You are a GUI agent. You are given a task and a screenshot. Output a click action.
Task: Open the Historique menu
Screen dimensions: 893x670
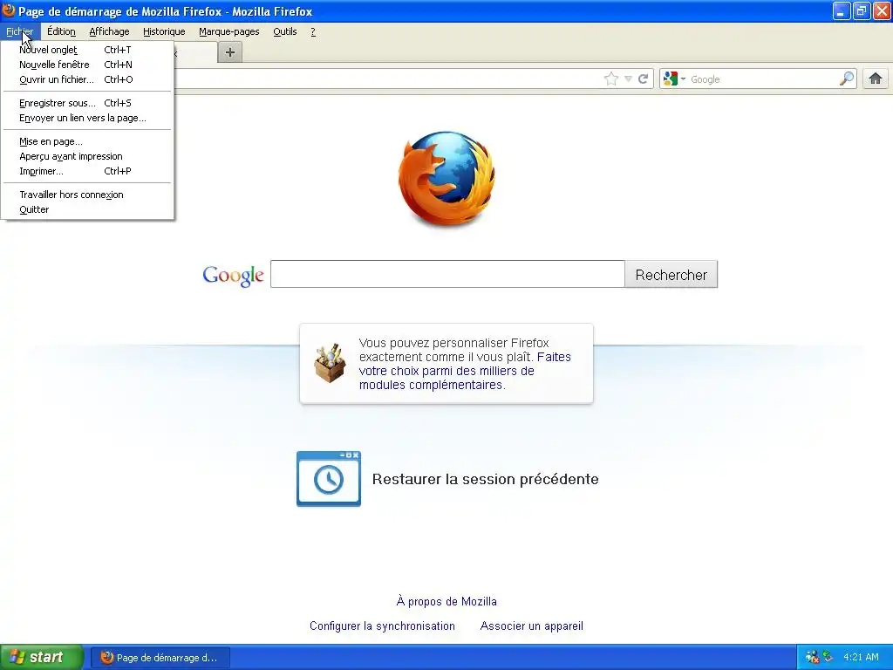[164, 31]
